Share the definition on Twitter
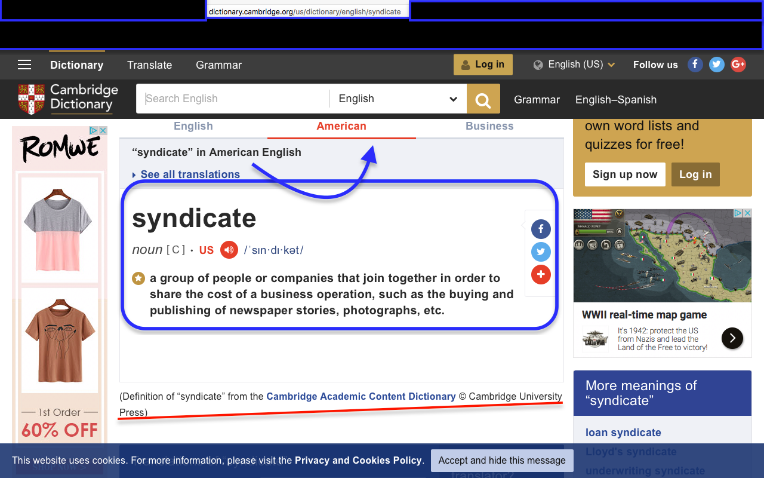This screenshot has height=478, width=764. click(541, 252)
